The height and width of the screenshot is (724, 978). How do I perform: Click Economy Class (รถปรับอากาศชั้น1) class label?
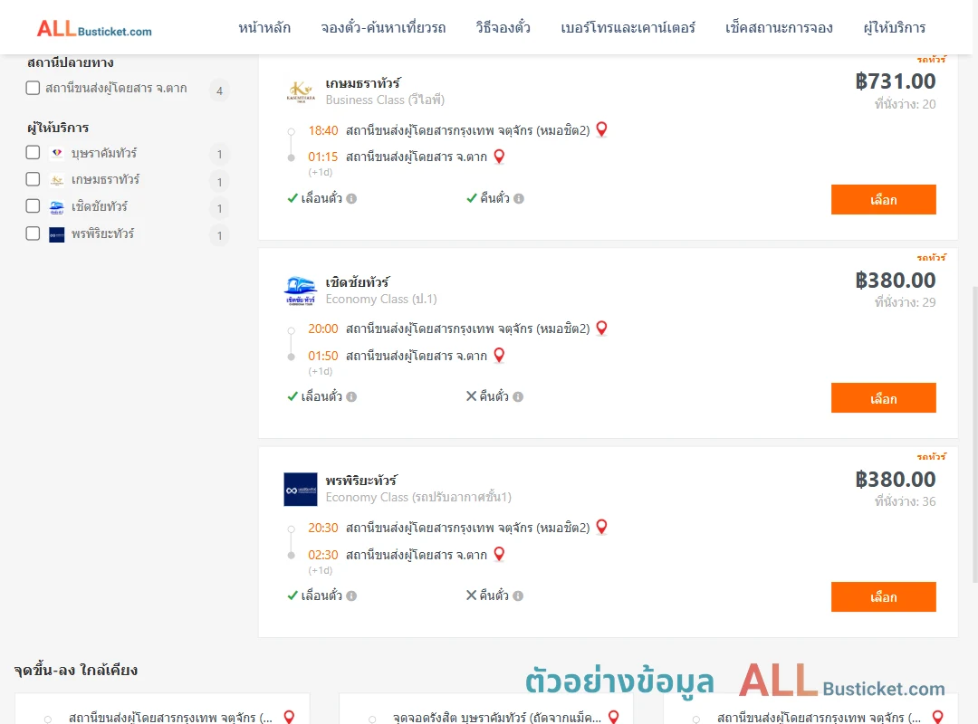418,497
